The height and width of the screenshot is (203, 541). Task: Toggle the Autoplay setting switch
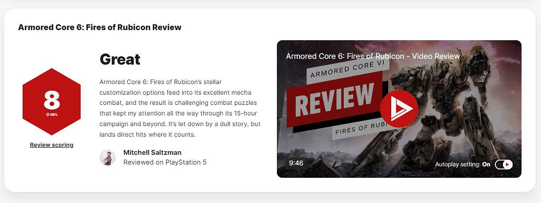point(504,165)
